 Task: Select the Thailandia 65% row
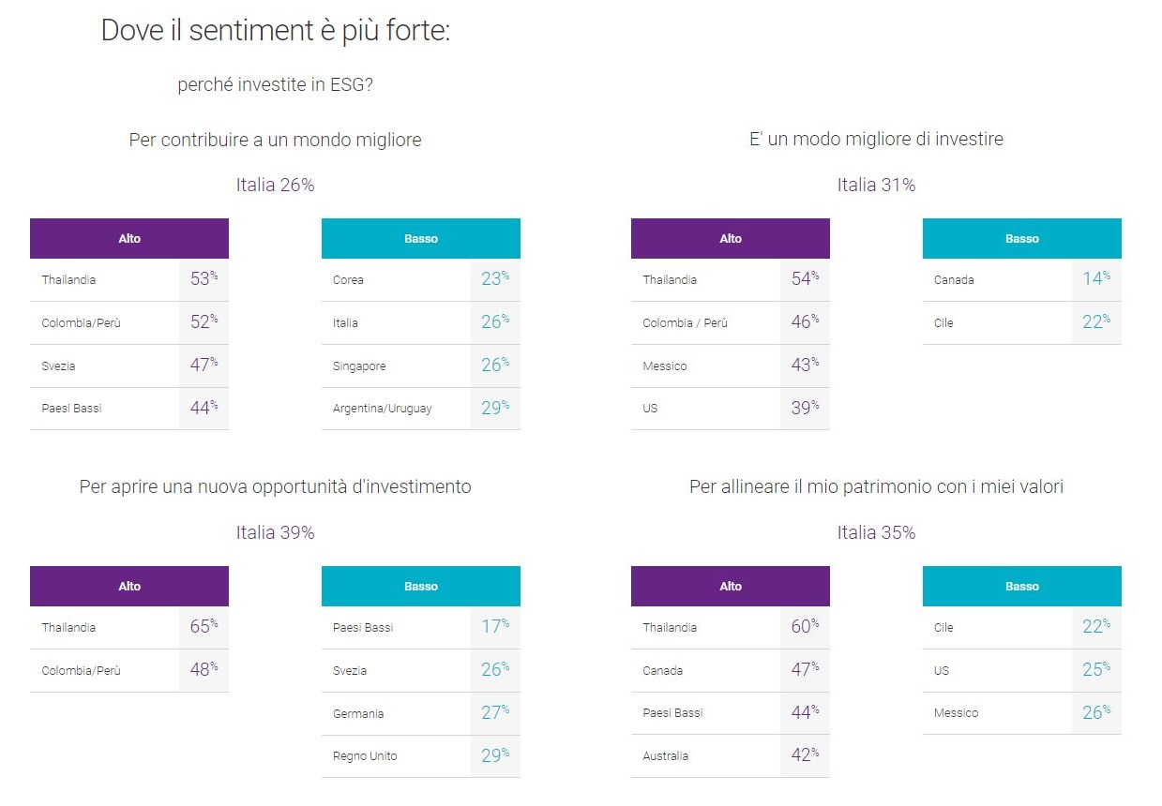click(x=129, y=627)
